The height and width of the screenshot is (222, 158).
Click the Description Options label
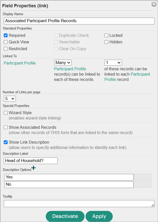click(x=17, y=170)
